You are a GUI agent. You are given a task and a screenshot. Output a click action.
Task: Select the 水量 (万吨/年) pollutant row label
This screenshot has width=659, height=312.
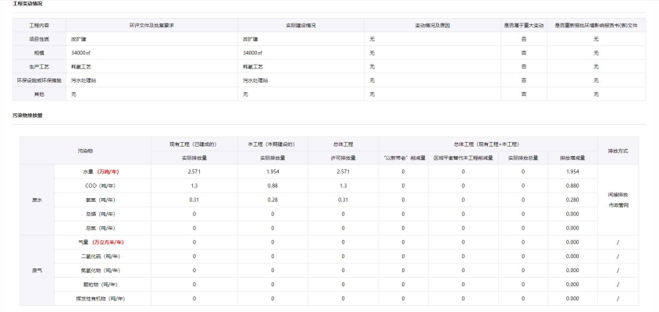[x=102, y=171]
